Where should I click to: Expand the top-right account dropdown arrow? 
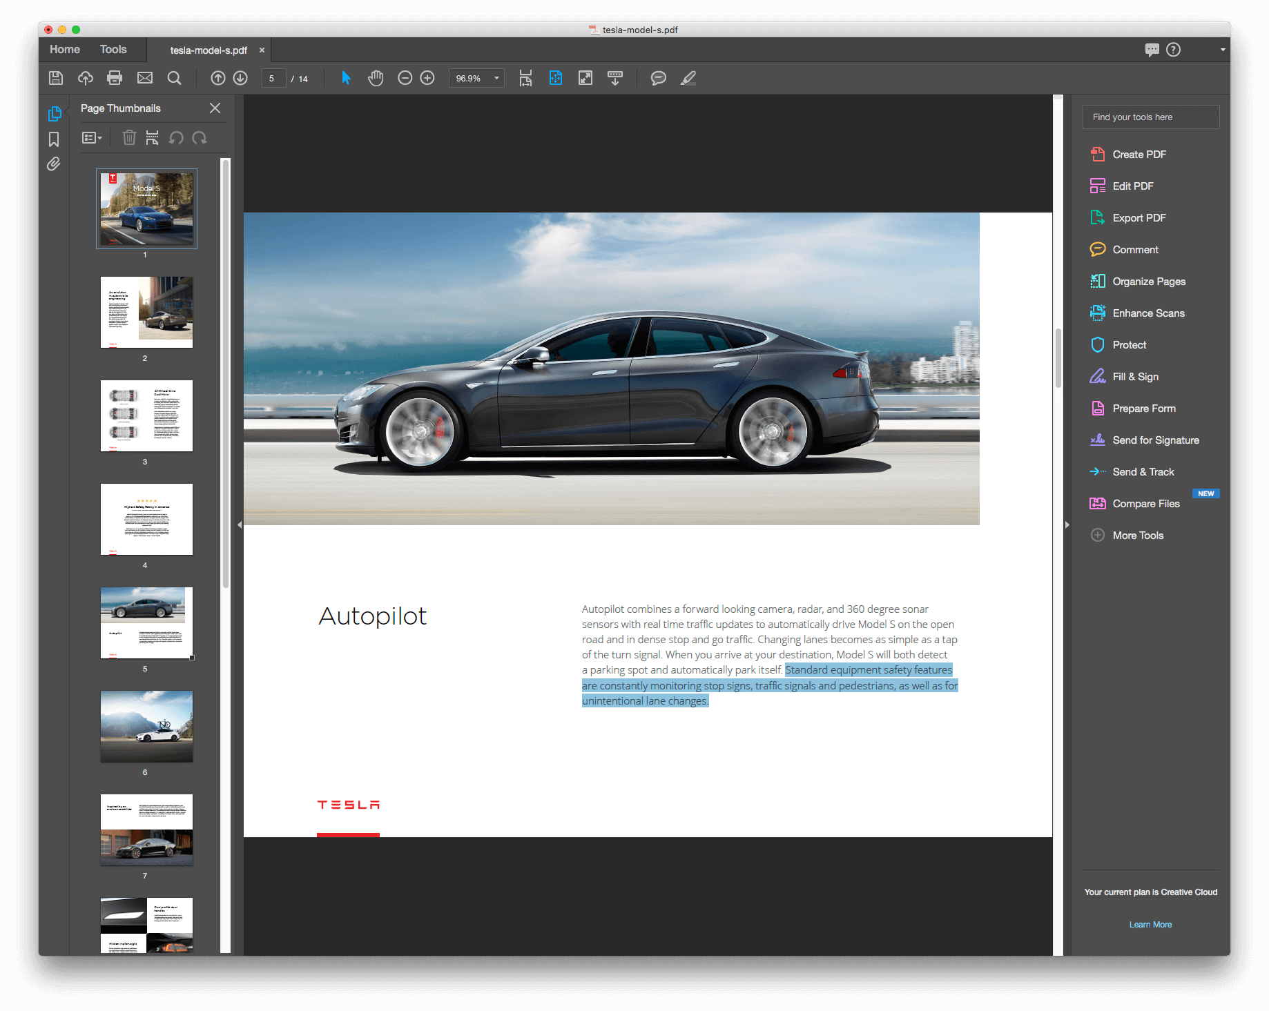coord(1223,50)
